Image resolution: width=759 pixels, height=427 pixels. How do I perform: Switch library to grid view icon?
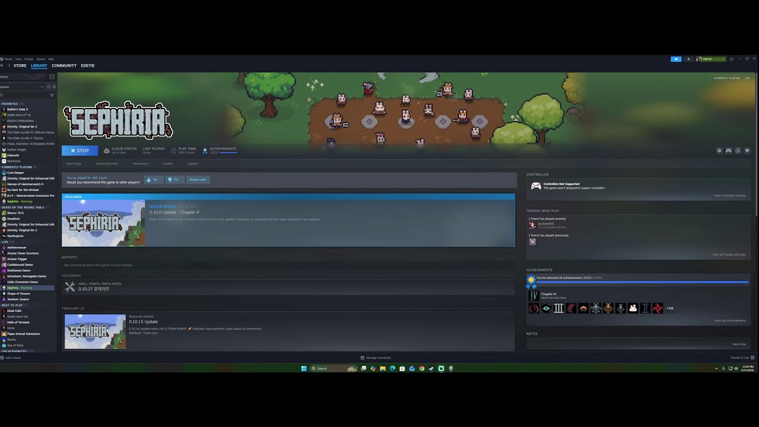pos(52,77)
